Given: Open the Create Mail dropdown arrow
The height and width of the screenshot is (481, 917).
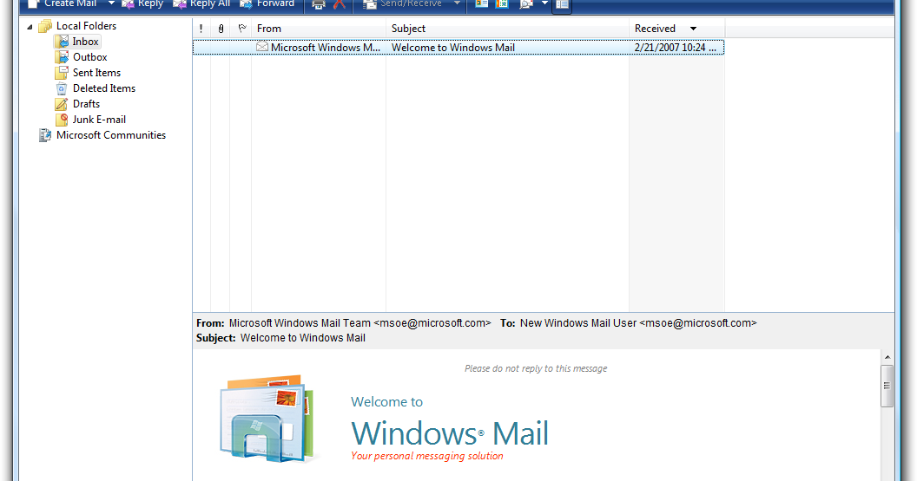Looking at the screenshot, I should [x=111, y=3].
